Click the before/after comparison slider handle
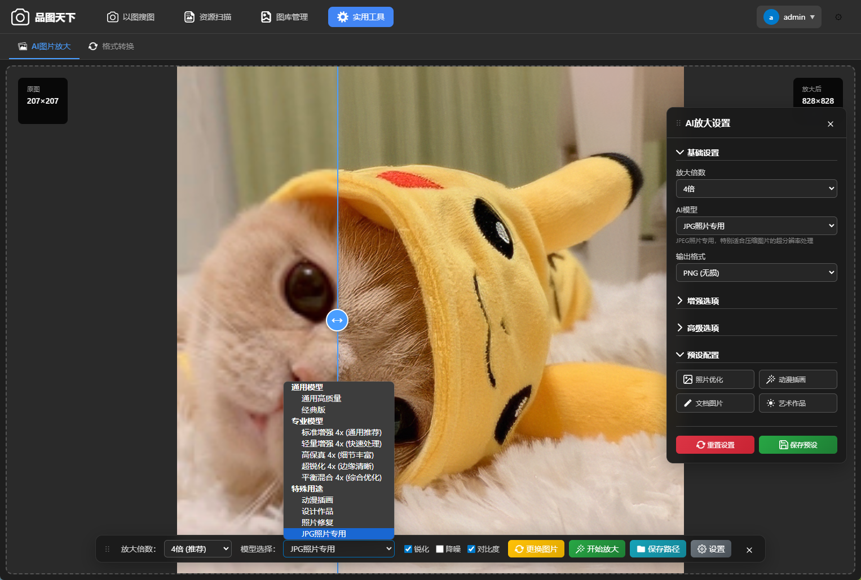Image resolution: width=861 pixels, height=580 pixels. pyautogui.click(x=337, y=320)
